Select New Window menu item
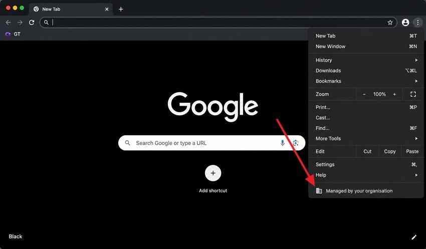This screenshot has height=249, width=426. click(366, 47)
